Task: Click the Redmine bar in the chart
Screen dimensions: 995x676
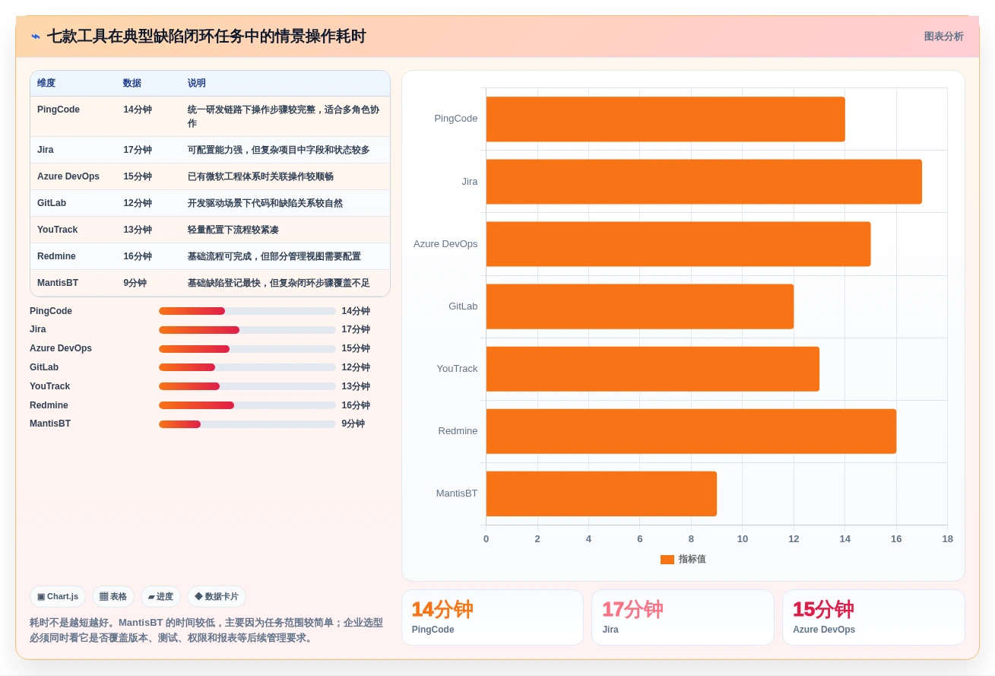Action: coord(691,431)
